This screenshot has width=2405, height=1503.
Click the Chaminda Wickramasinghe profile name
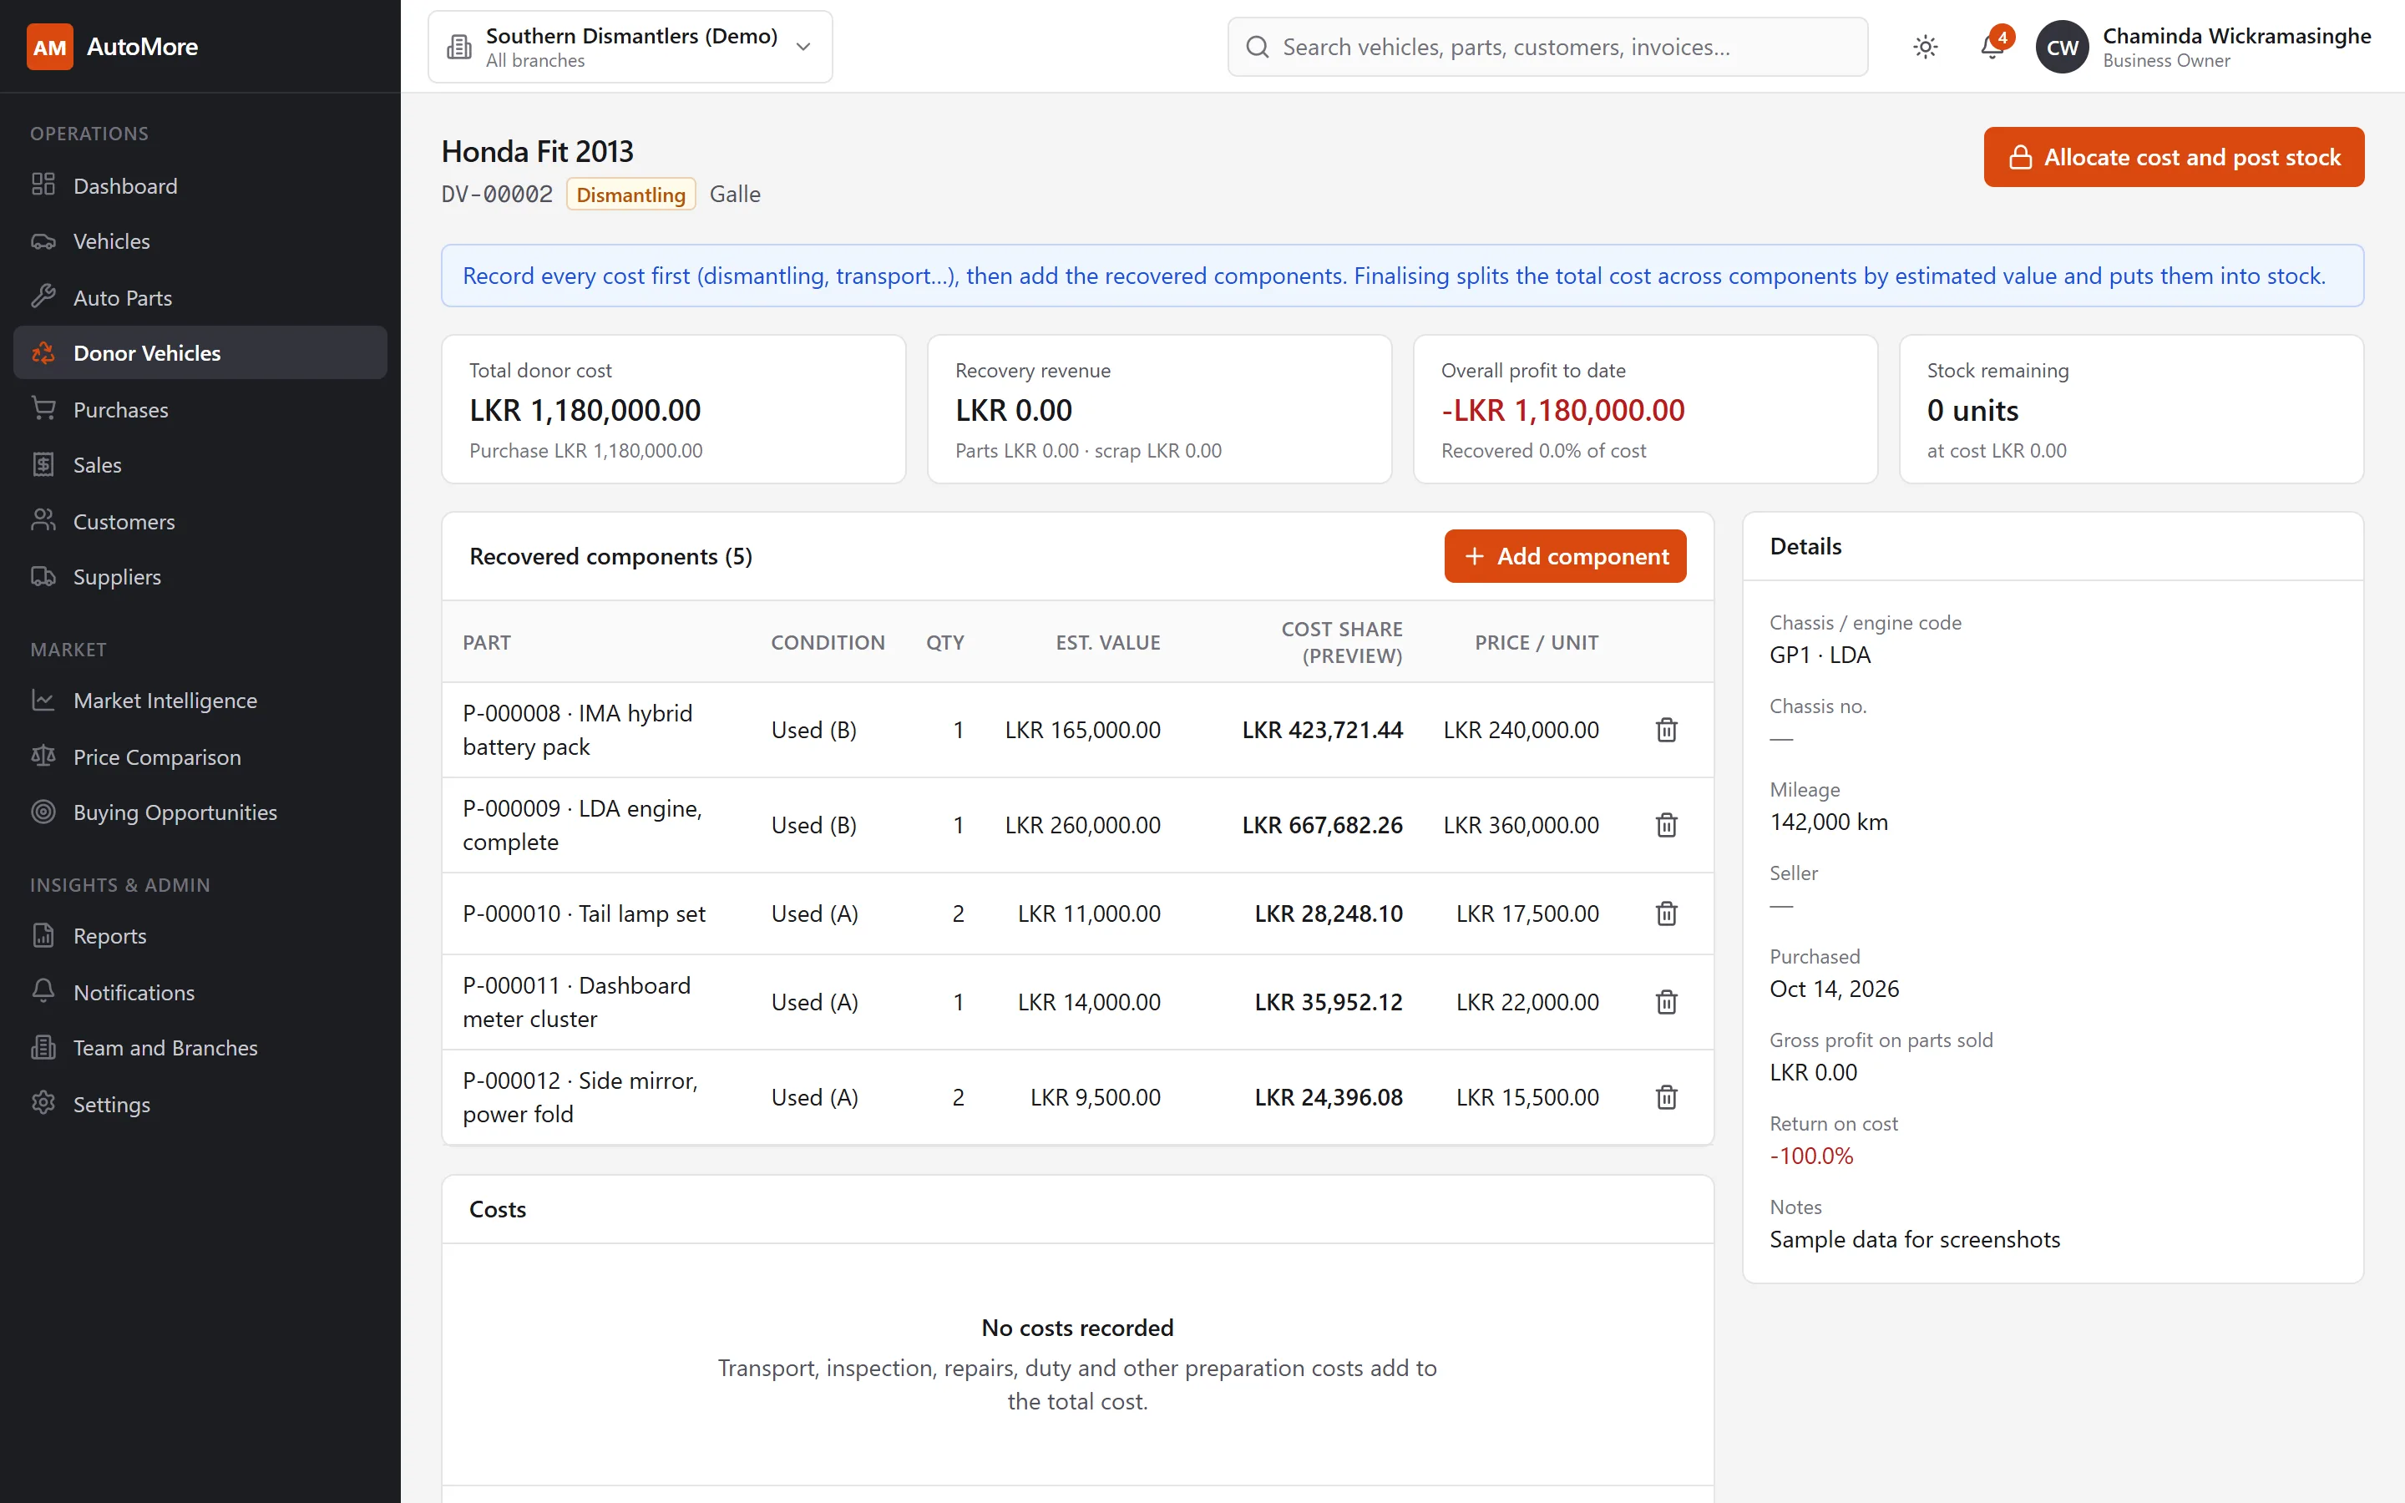(2237, 36)
